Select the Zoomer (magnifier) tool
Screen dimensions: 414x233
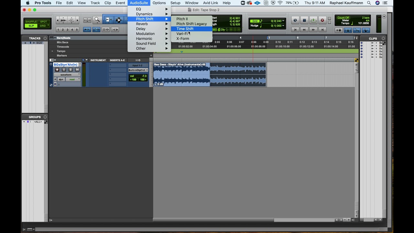coord(97,20)
